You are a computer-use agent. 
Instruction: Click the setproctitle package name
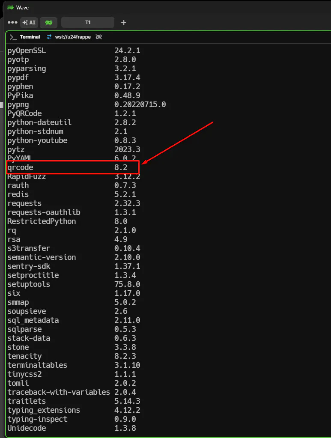[33, 275]
